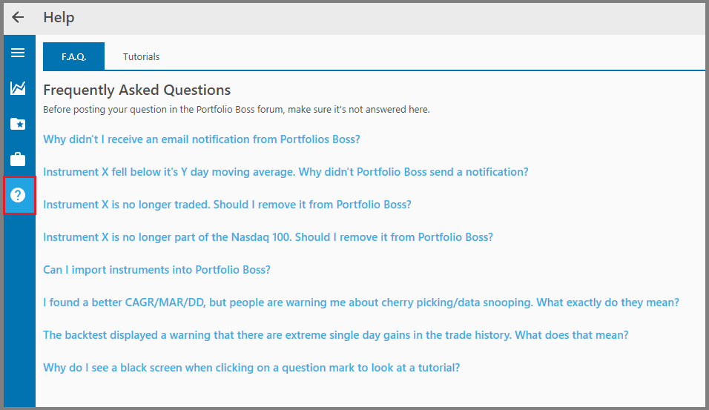This screenshot has width=709, height=410.
Task: Switch to the Tutorials tab
Action: 141,56
